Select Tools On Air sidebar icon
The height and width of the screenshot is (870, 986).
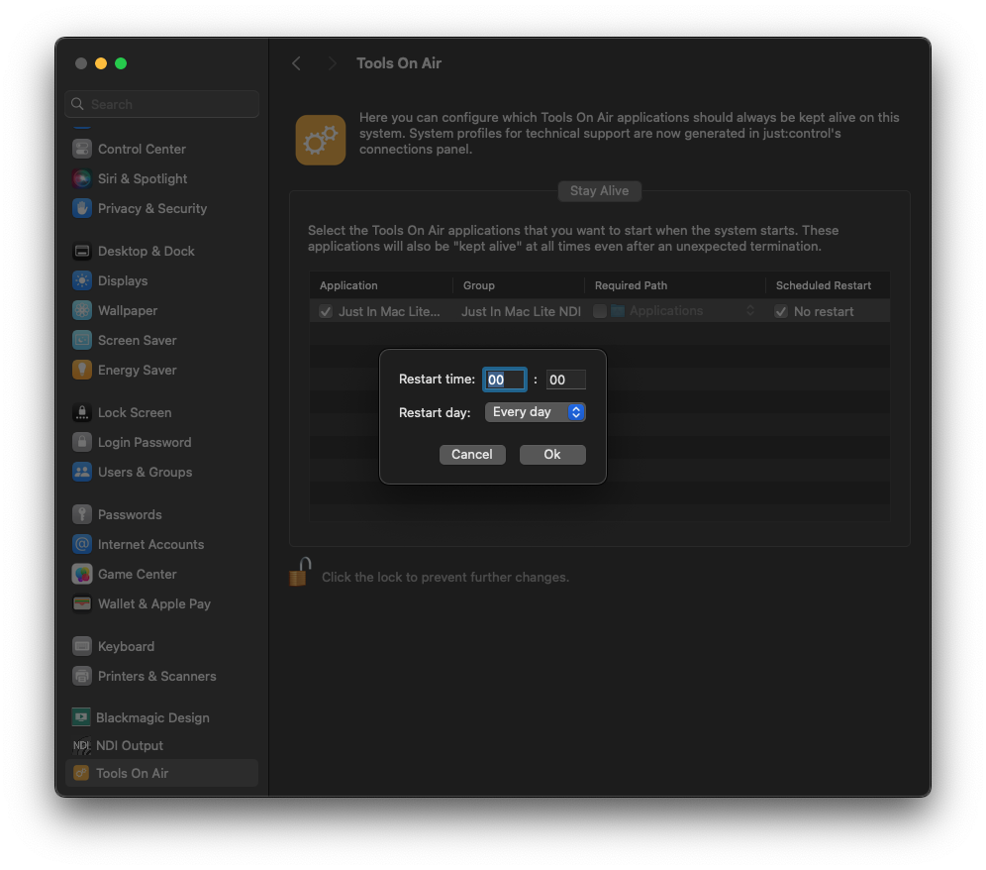click(x=81, y=773)
